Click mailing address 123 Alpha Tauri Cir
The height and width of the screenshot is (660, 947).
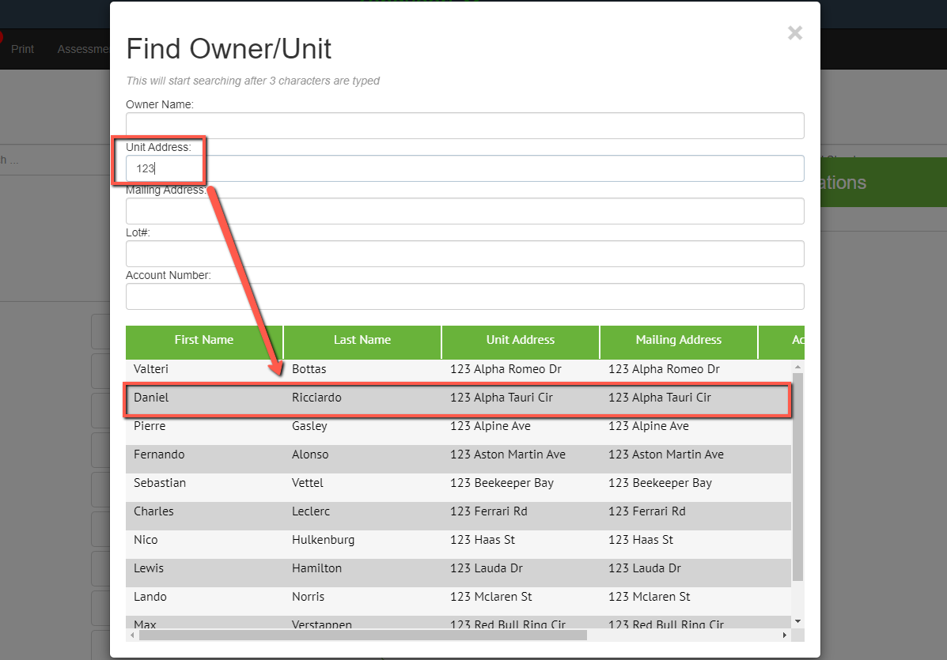(660, 397)
